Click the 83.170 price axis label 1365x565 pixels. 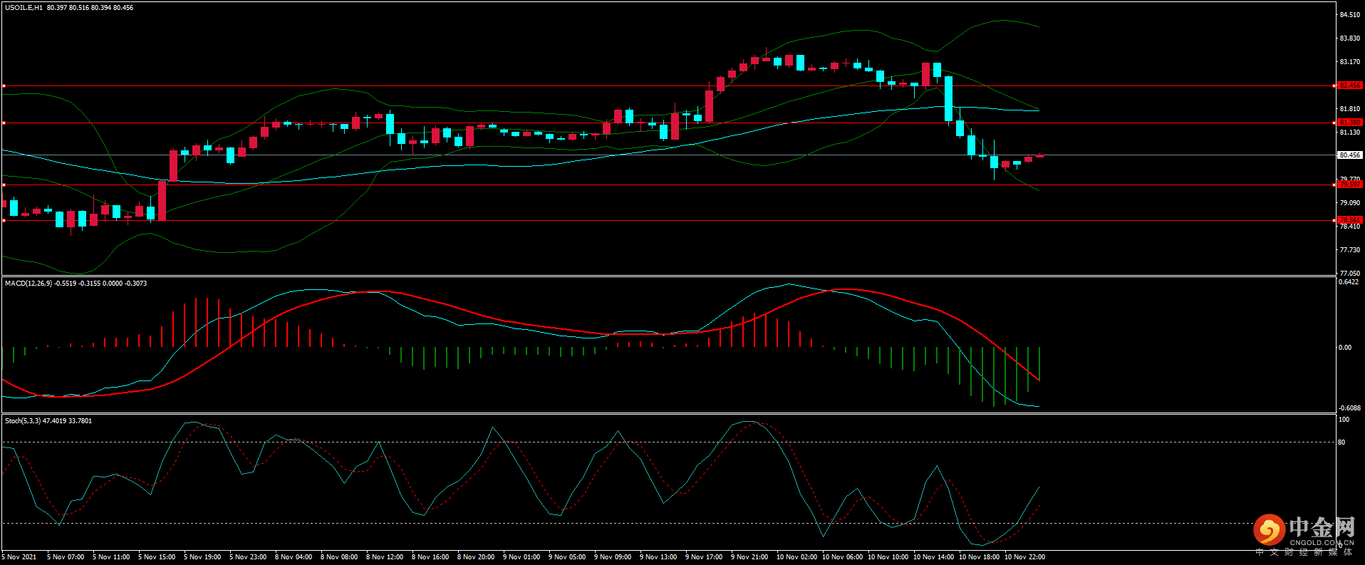tap(1350, 62)
